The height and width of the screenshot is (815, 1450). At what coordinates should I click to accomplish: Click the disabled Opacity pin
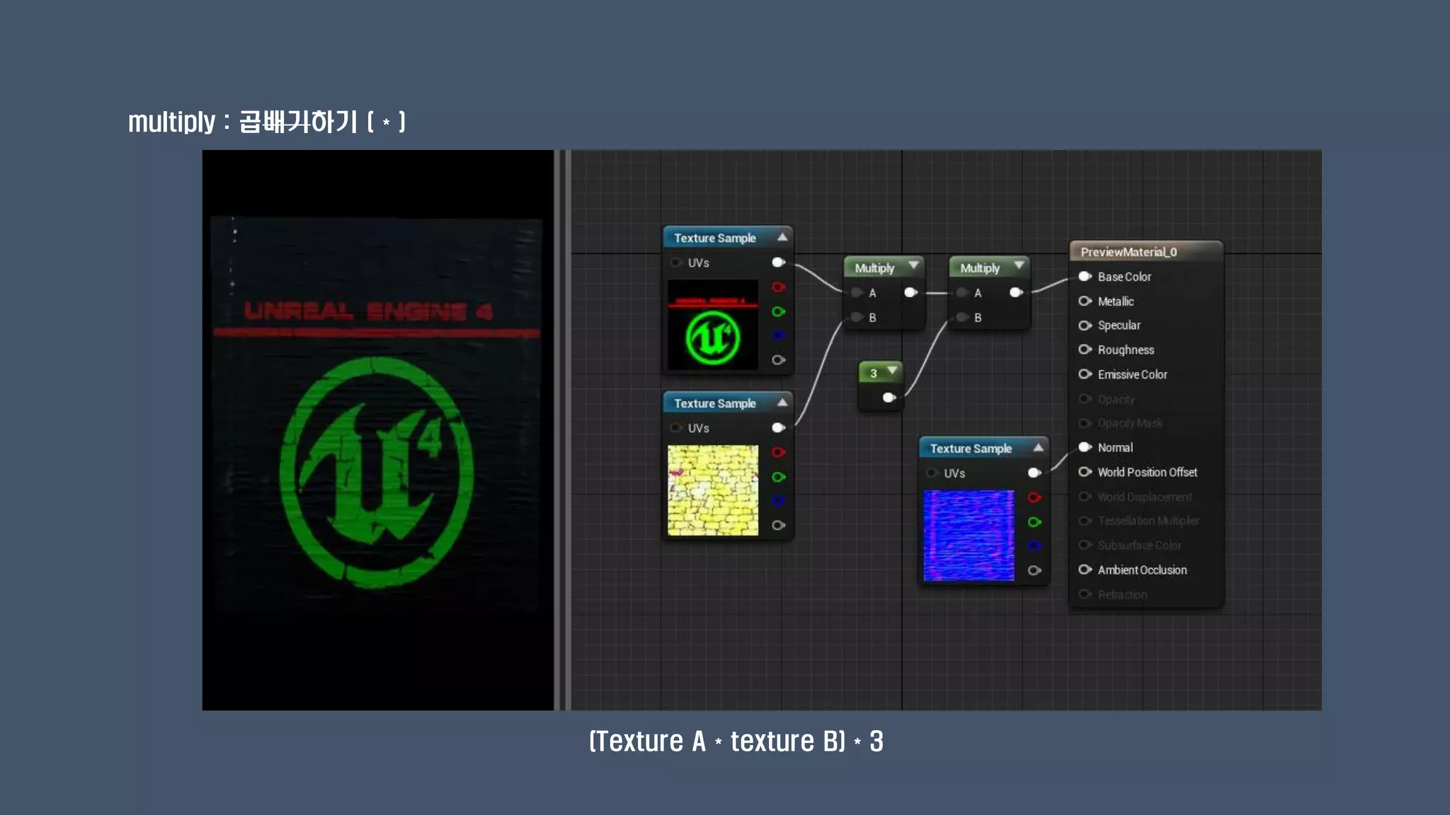point(1085,399)
